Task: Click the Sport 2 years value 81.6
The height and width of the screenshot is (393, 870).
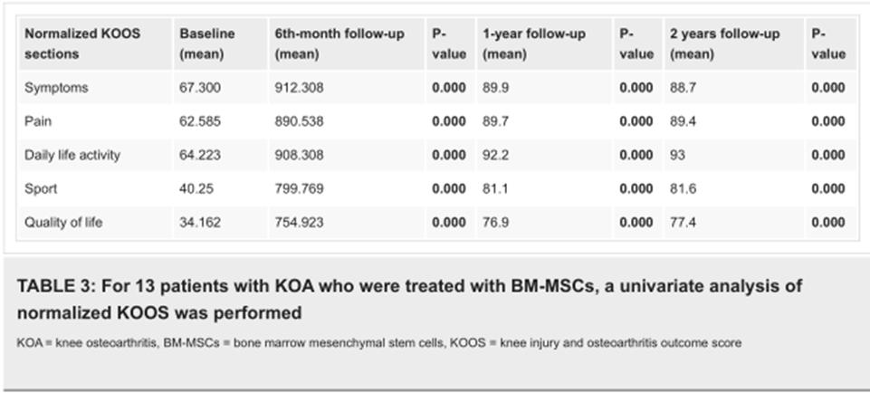Action: click(683, 188)
